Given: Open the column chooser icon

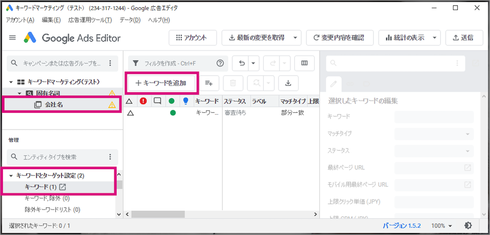Looking at the screenshot, I should pos(304,63).
